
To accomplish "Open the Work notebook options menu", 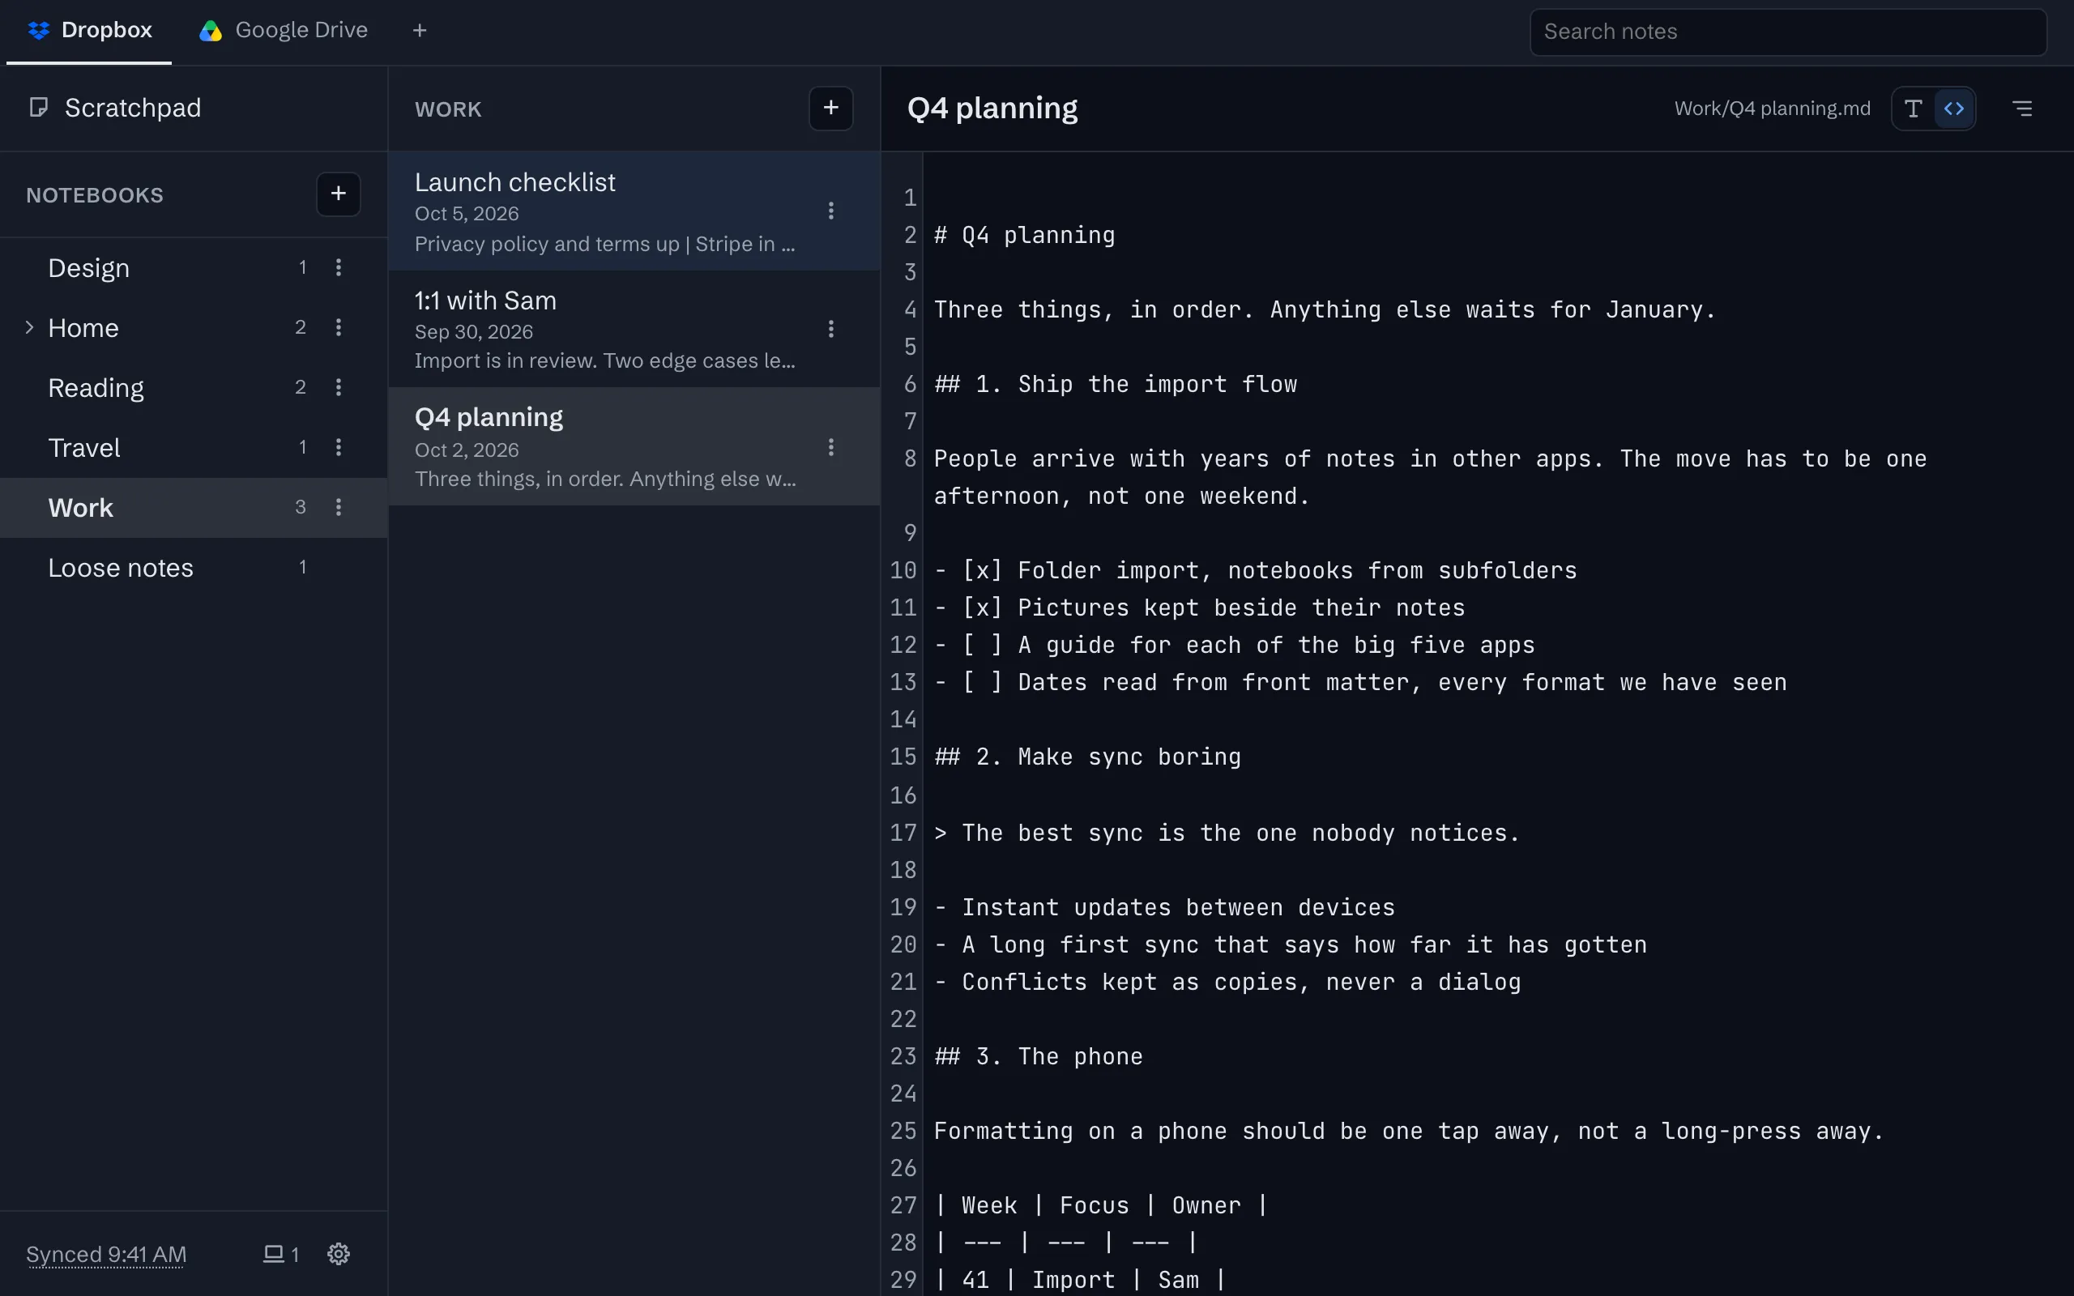I will click(x=339, y=507).
